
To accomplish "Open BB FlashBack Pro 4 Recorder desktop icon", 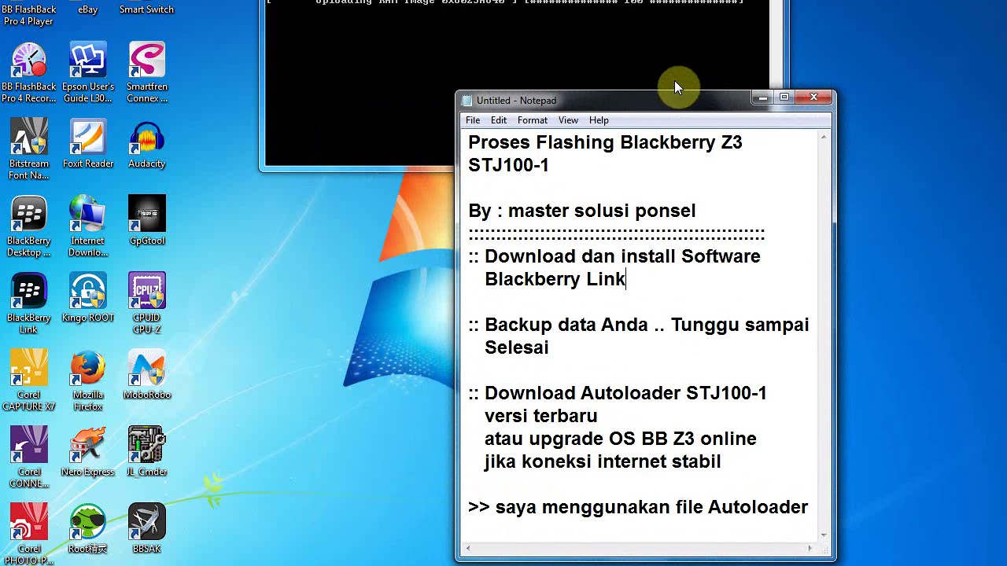I will [x=29, y=73].
